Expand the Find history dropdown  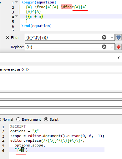[x=112, y=37]
